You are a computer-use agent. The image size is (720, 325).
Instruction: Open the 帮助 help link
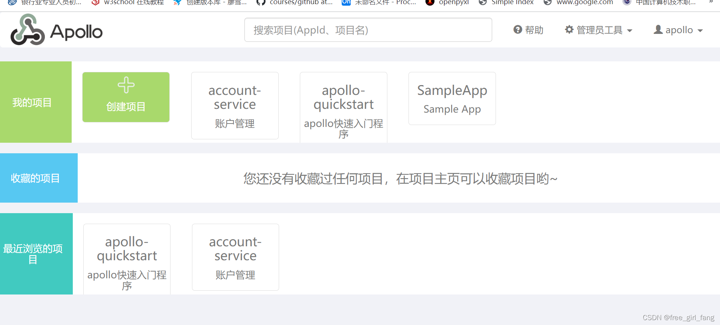click(528, 30)
